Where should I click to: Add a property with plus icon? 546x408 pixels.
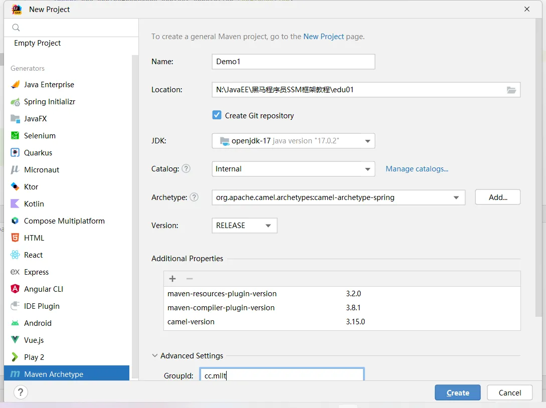(172, 279)
